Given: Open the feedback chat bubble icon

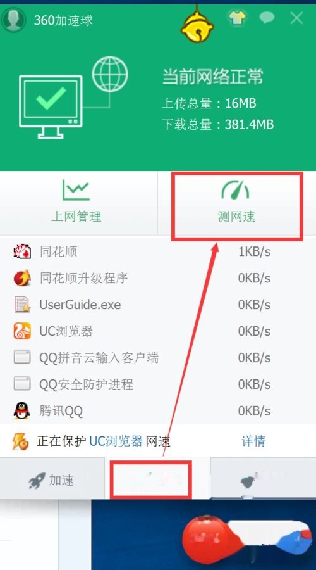Looking at the screenshot, I should point(267,18).
